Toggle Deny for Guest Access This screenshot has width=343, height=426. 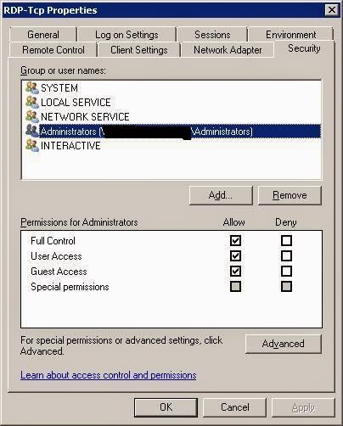click(x=286, y=271)
